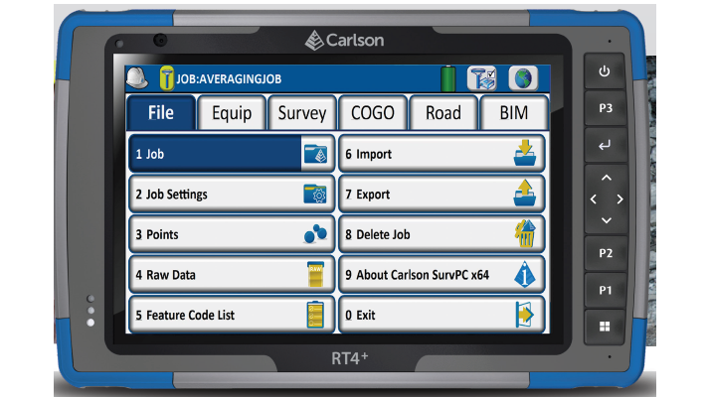Open the globe map view icon

coord(523,78)
